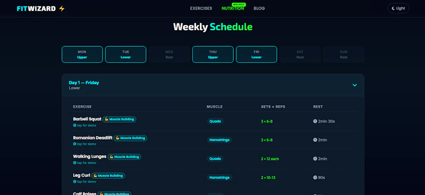Click tap for demo under Walking Lunges
The image size is (425, 195).
click(x=87, y=163)
